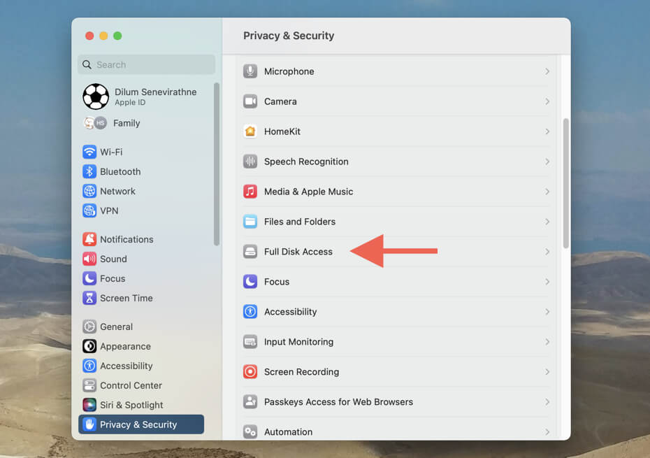Click the General gear icon
Screen dimensions: 650x458
[89, 327]
